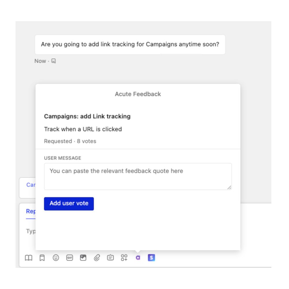Click the customer message bubble
289x289 pixels.
pos(130,45)
